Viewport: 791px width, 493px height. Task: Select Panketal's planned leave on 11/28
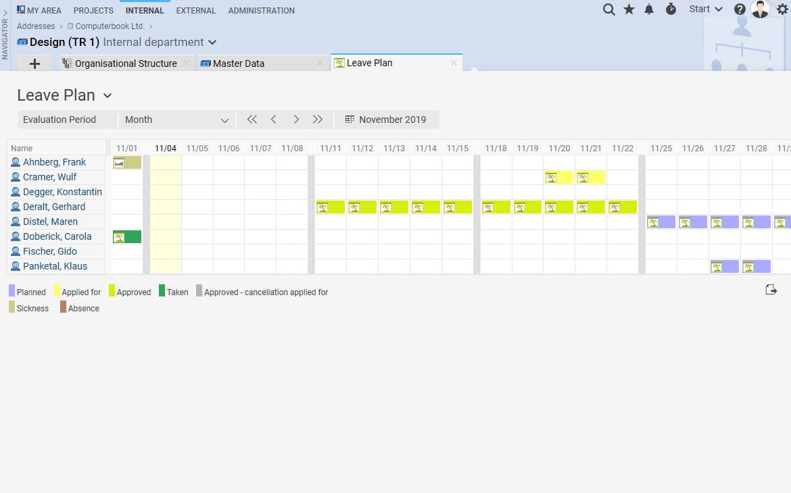(757, 267)
